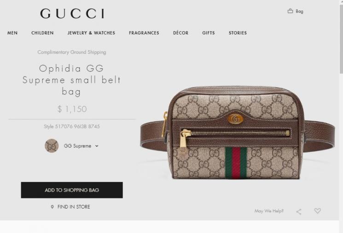The width and height of the screenshot is (343, 233).
Task: Click the May We Help? link
Action: [269, 211]
